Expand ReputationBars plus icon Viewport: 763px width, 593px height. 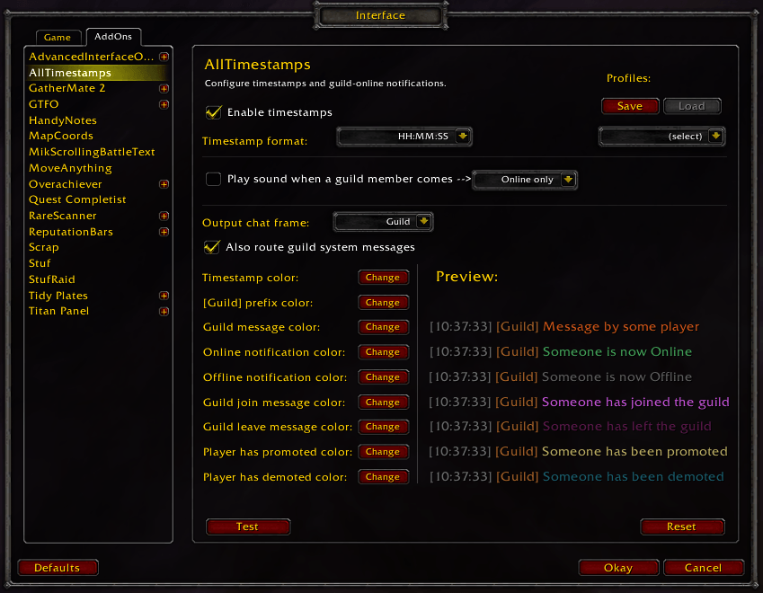click(164, 232)
